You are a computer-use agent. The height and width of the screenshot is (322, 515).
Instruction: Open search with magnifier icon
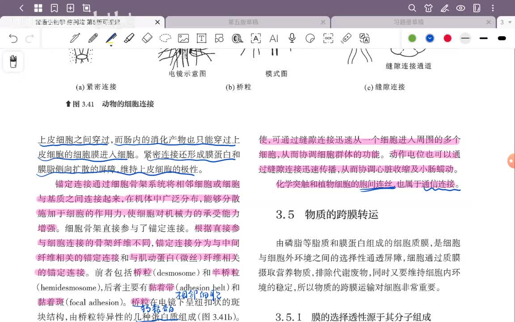coord(412,8)
